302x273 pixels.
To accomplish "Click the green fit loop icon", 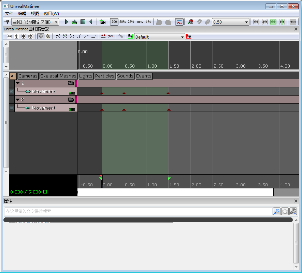I will point(273,22).
